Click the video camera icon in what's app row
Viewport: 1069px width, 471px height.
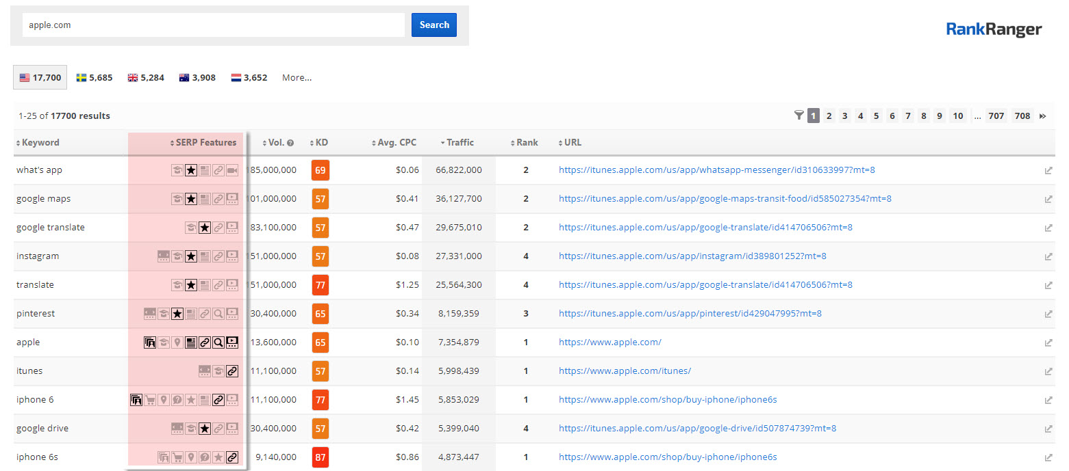coord(232,170)
